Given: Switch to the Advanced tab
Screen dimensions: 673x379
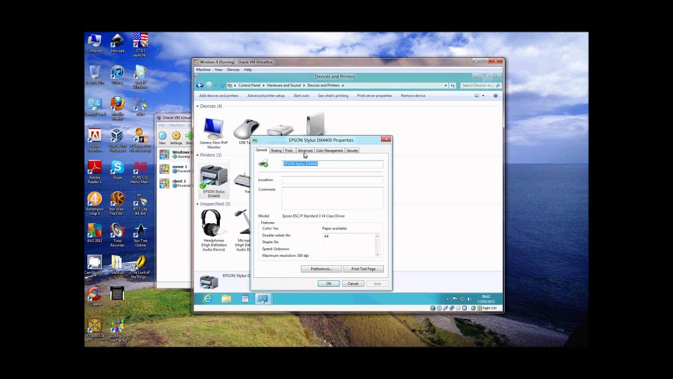Looking at the screenshot, I should point(305,151).
